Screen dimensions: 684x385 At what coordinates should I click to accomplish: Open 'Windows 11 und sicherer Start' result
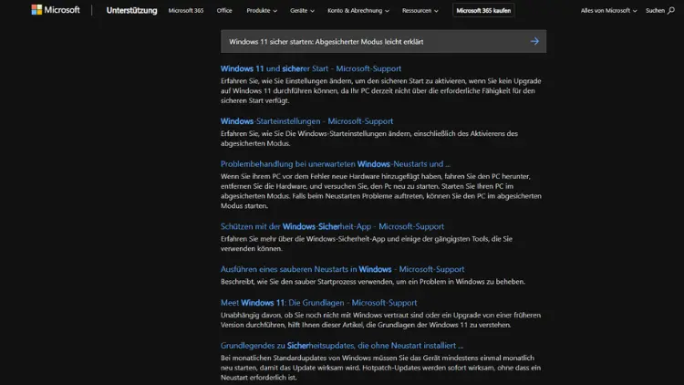(311, 68)
